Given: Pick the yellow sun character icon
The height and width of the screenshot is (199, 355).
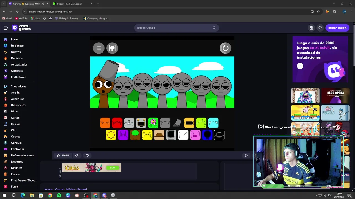Looking at the screenshot, I should (x=111, y=135).
